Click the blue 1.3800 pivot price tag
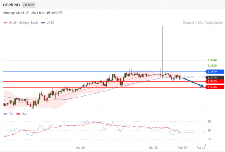 [x=215, y=72]
